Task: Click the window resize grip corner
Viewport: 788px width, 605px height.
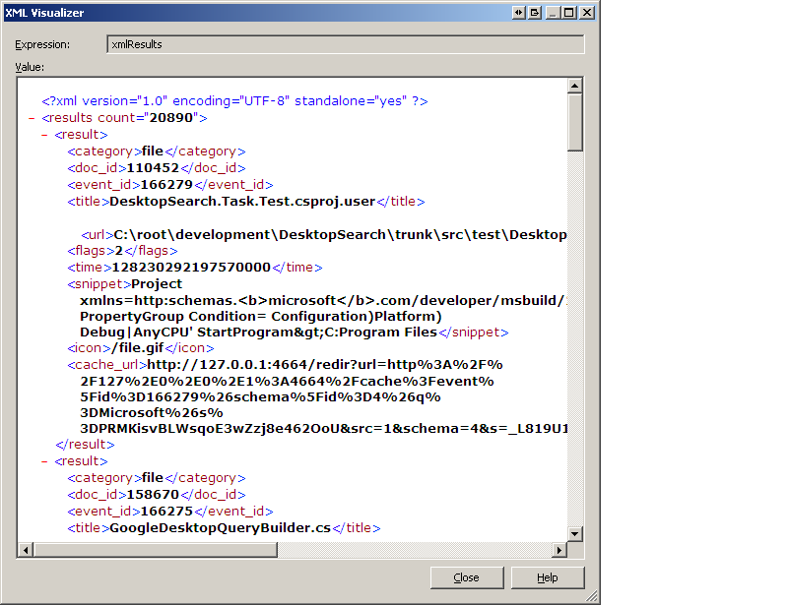Action: 591,596
